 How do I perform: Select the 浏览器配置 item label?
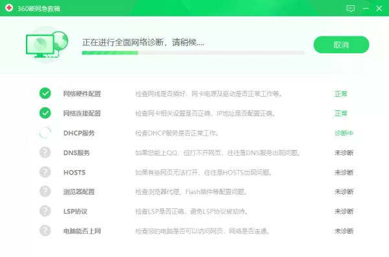coord(79,192)
